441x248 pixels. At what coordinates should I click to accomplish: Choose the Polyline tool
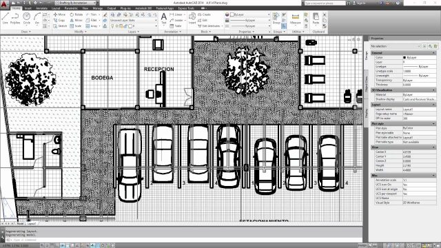pos(15,19)
